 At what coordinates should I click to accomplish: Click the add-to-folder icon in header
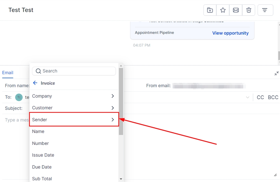tap(210, 10)
